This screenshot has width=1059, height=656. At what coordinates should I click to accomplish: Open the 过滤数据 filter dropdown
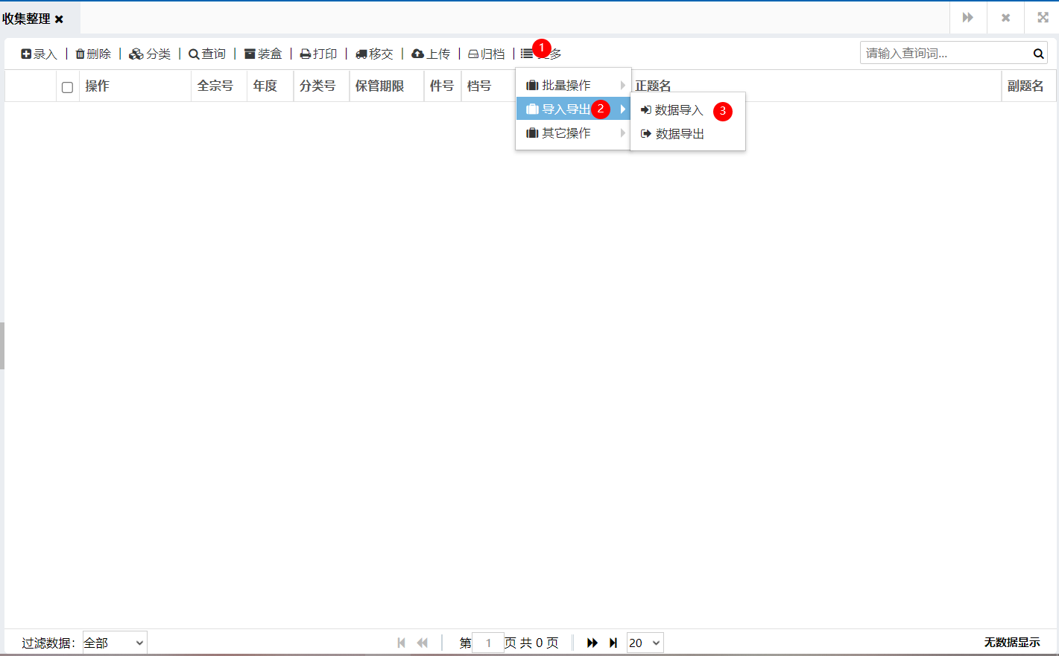[x=115, y=643]
